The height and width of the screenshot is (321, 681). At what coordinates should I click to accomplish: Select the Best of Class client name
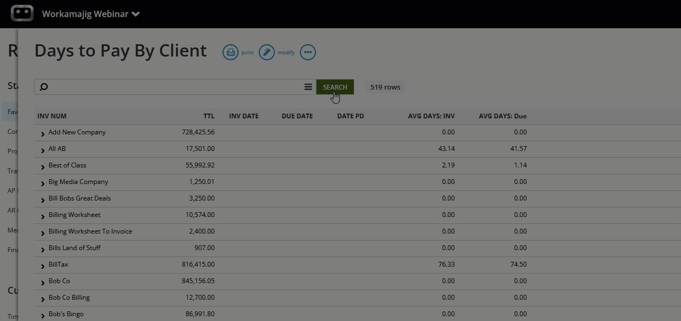(x=67, y=165)
